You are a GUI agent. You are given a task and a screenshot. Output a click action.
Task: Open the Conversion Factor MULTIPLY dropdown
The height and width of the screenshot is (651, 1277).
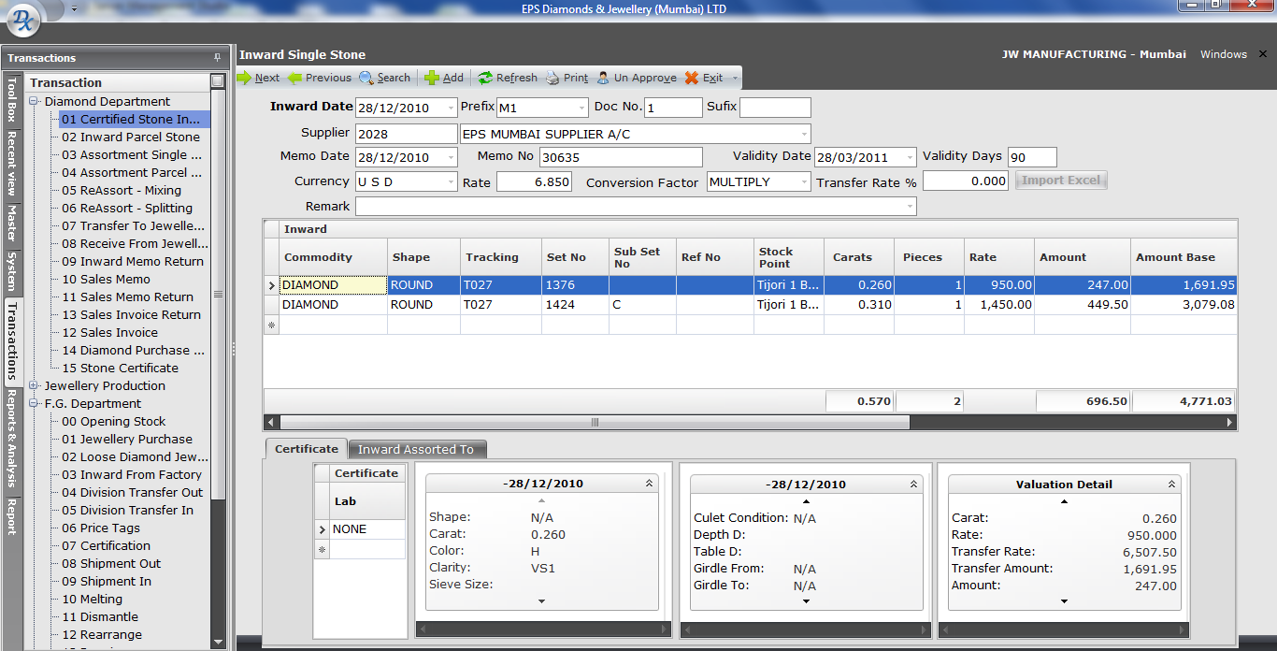click(804, 181)
